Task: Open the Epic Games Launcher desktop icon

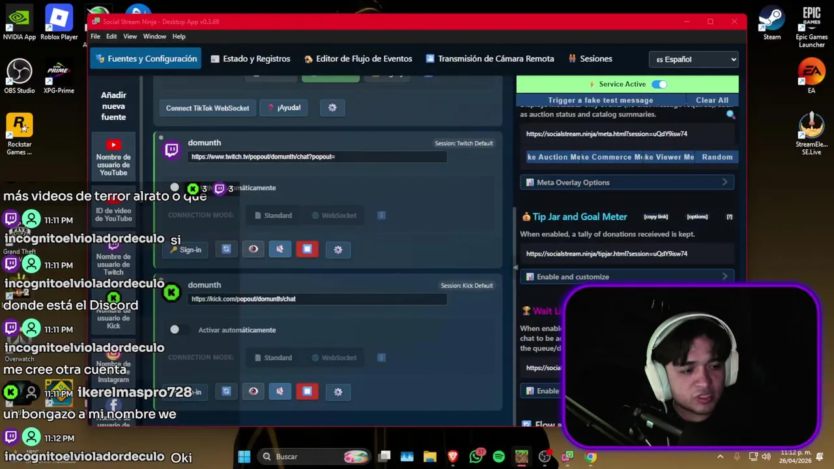Action: [x=811, y=27]
